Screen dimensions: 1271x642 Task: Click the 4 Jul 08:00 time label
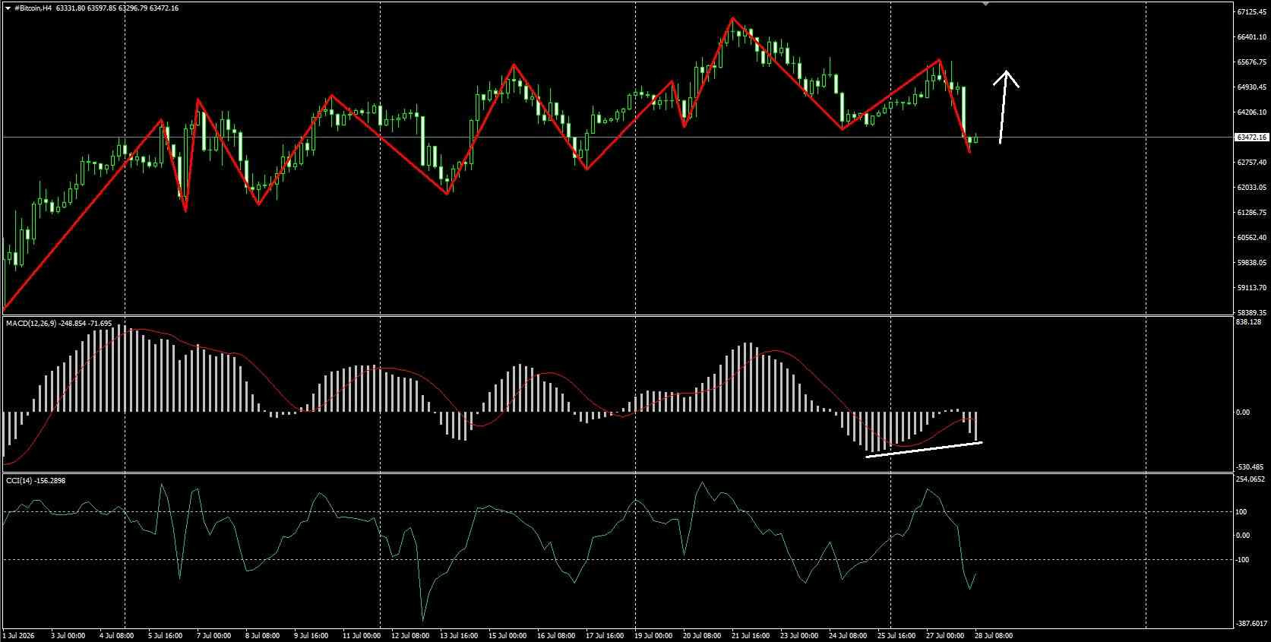click(x=117, y=636)
